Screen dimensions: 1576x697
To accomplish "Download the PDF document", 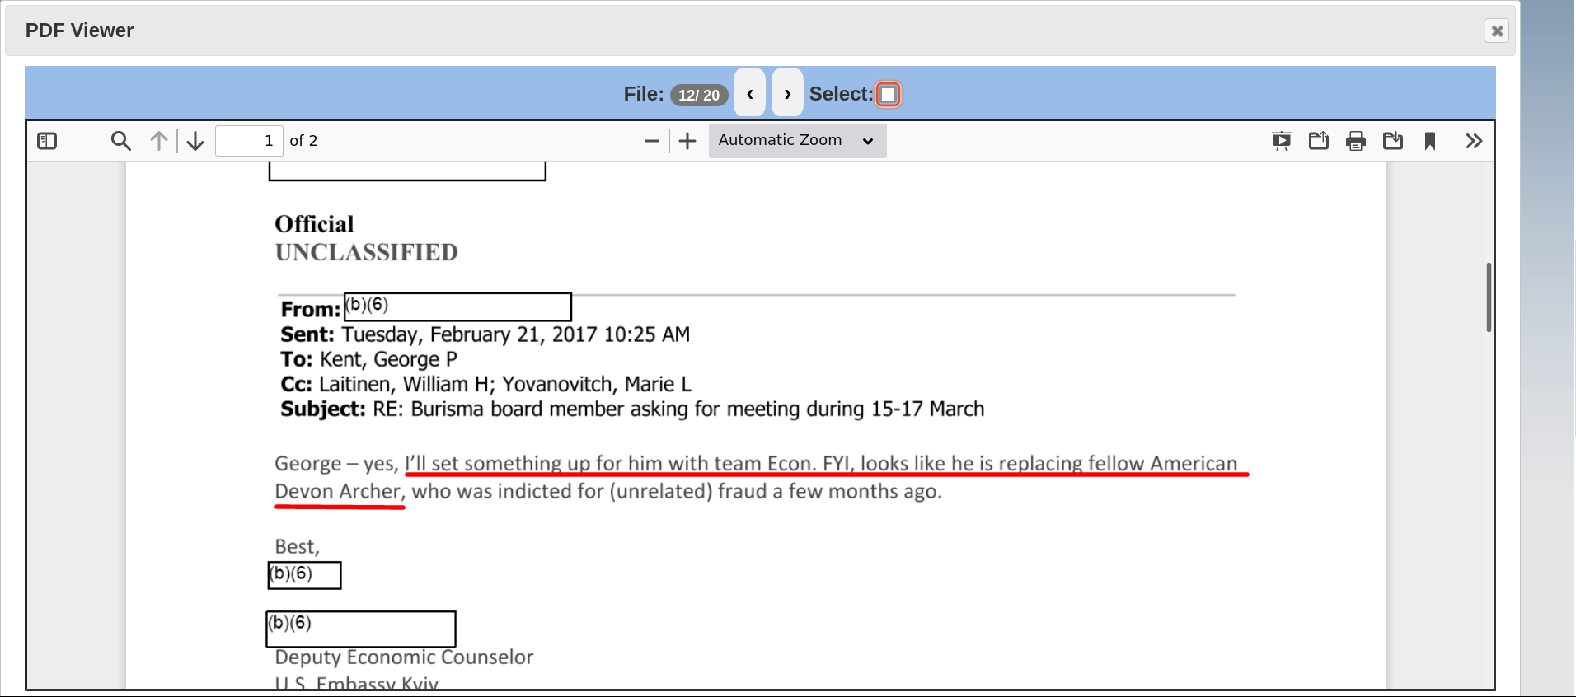I will coord(1393,141).
